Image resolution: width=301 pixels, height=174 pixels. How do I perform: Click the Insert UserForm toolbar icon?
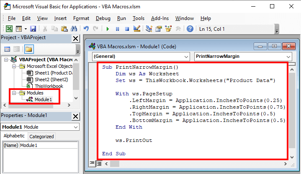pyautogui.click(x=19, y=29)
